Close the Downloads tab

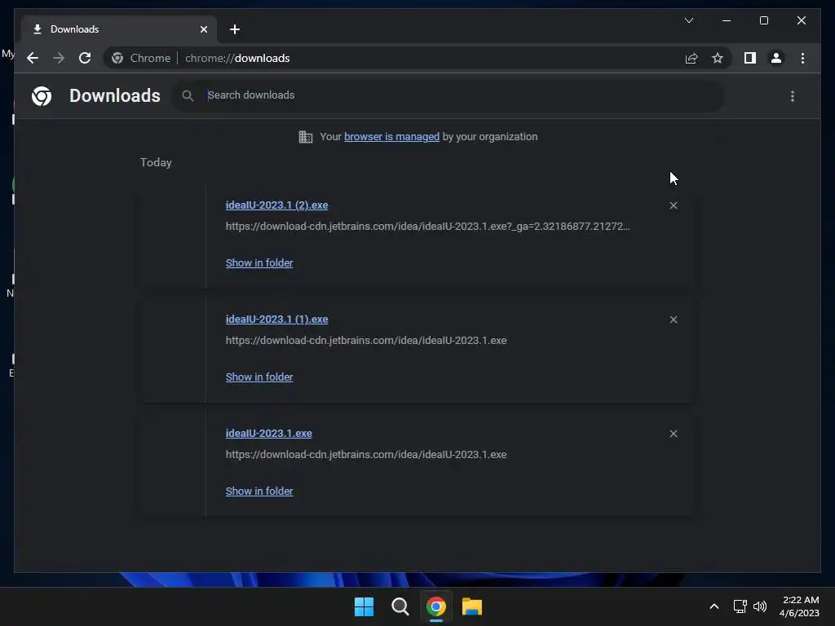pos(203,29)
